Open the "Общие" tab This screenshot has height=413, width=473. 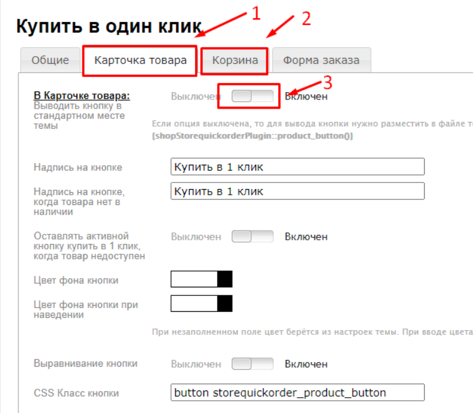pyautogui.click(x=50, y=60)
